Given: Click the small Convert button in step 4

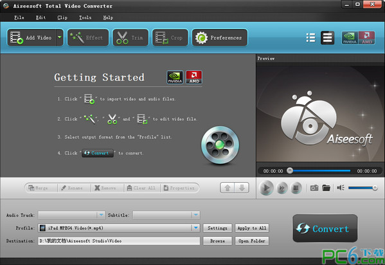Looking at the screenshot, I should click(98, 153).
